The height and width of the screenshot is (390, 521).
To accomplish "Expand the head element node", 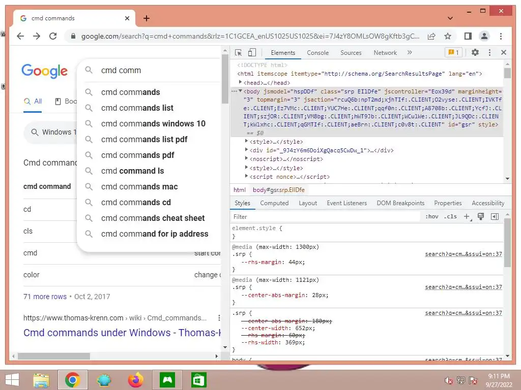I will [240, 82].
